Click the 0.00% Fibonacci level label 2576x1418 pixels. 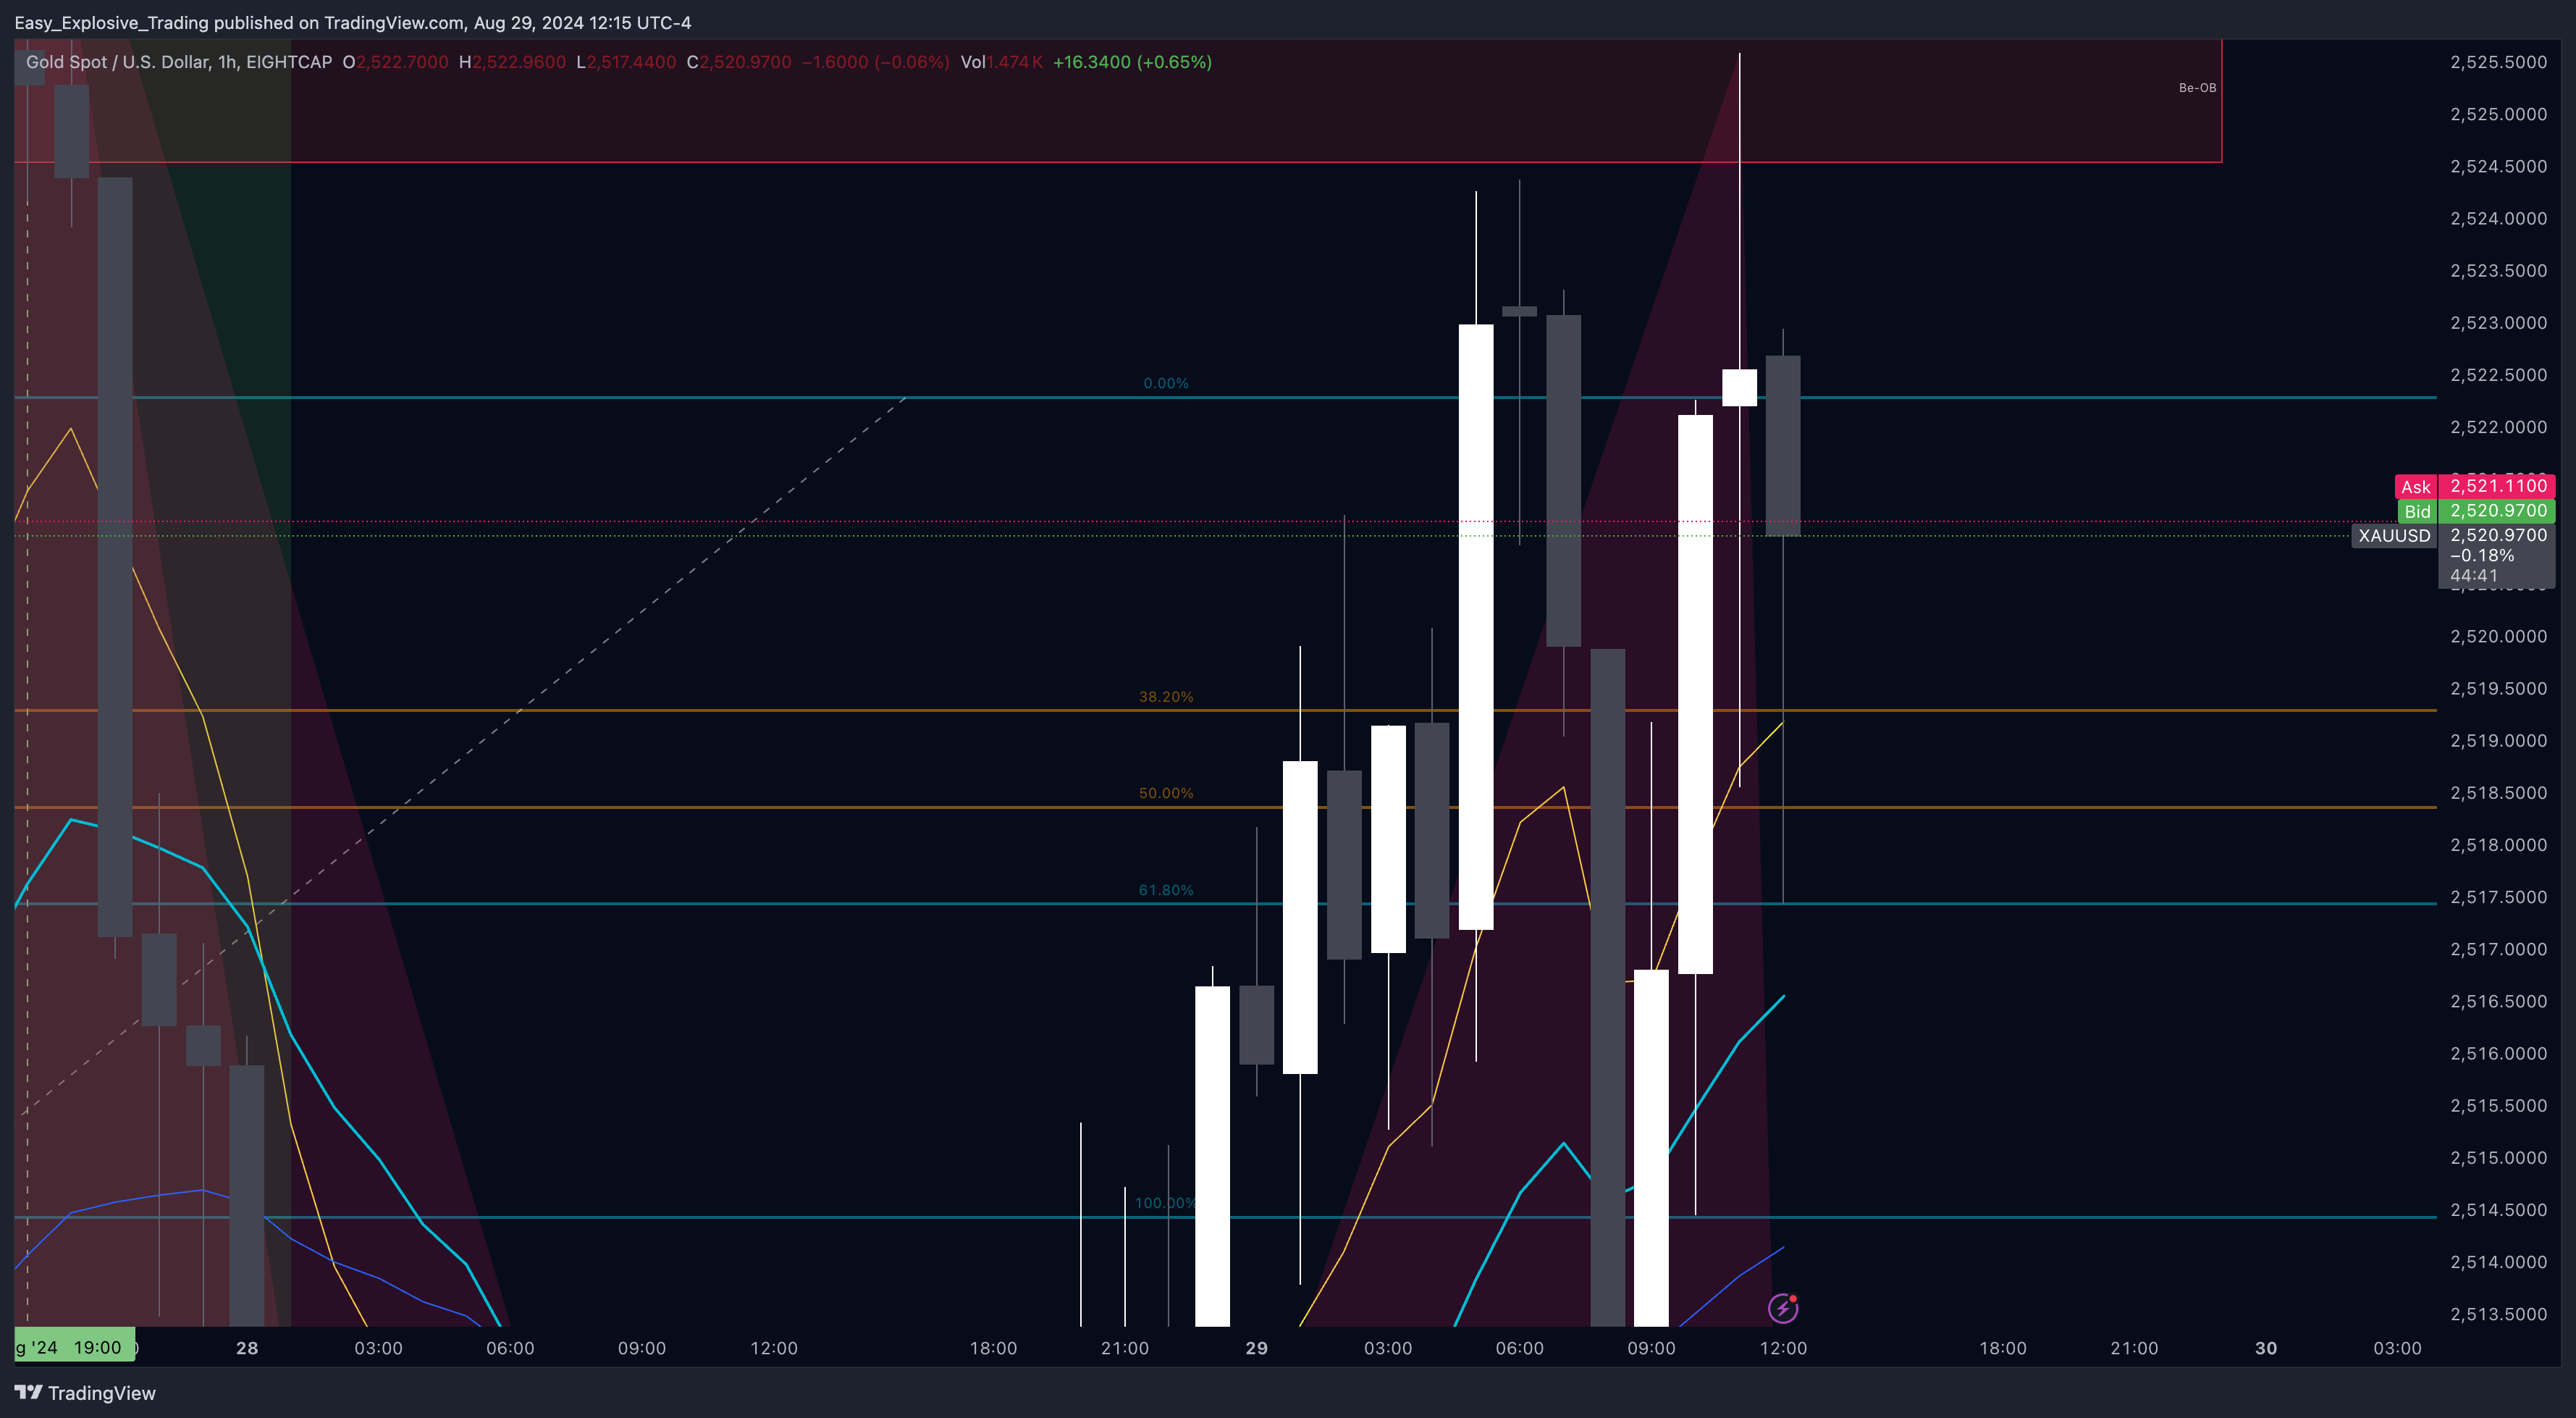(1166, 383)
